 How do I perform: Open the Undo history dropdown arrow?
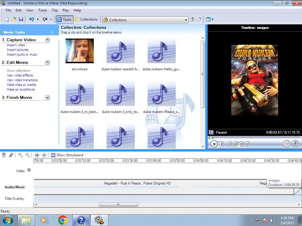pos(38,19)
